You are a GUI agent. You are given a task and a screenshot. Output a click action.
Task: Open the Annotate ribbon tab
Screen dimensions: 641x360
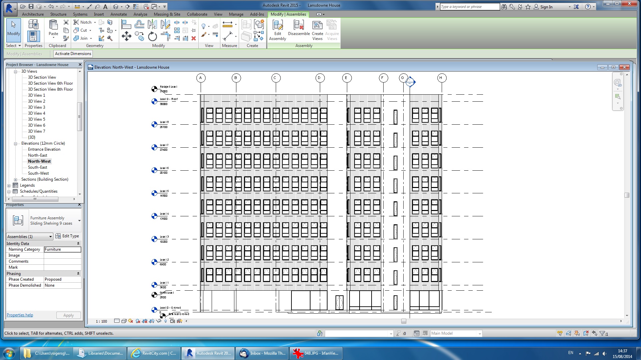tap(119, 14)
